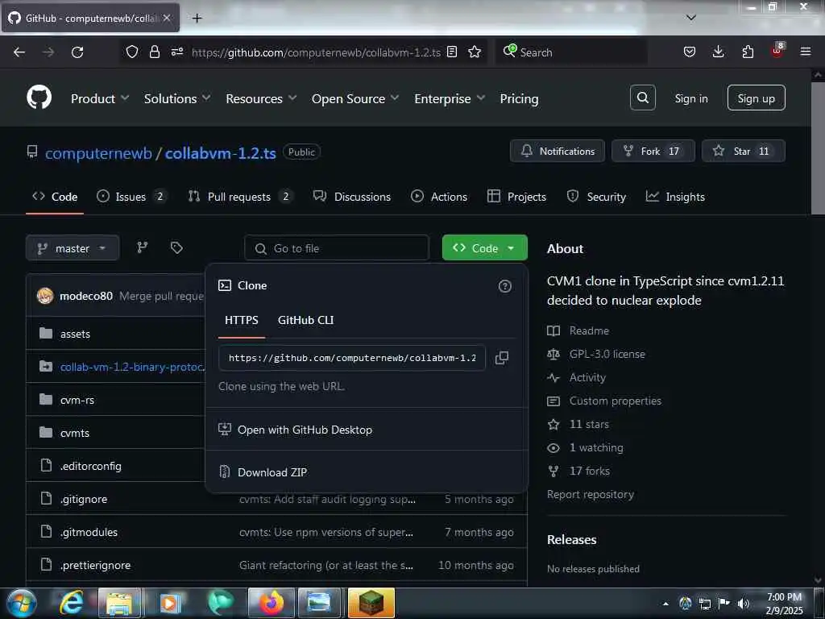Select the HTTPS clone tab
Viewport: 825px width, 619px height.
(x=242, y=320)
